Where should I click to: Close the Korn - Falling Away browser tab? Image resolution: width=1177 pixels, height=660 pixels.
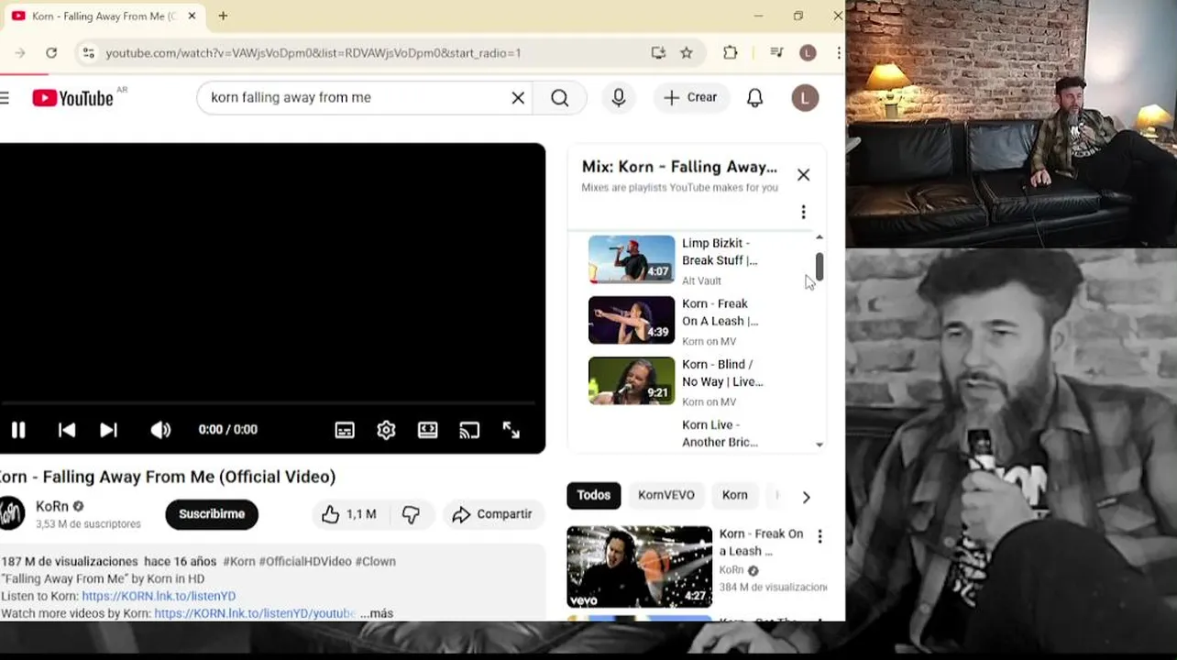(x=192, y=16)
